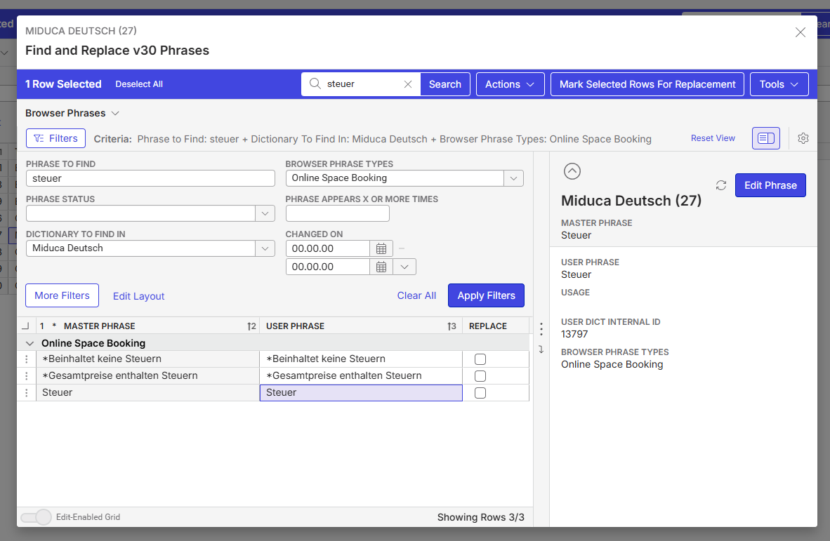Open row menu for Beinhaltet keine Steuern
Viewport: 830px width, 541px height.
[27, 359]
